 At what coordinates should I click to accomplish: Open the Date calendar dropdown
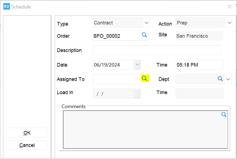(137, 65)
